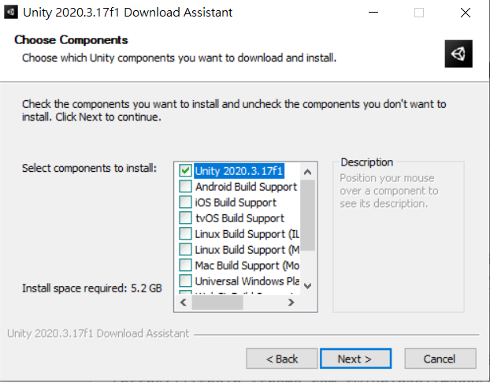Click the Unity logo in the header
Screen dimensions: 490x383
click(458, 54)
